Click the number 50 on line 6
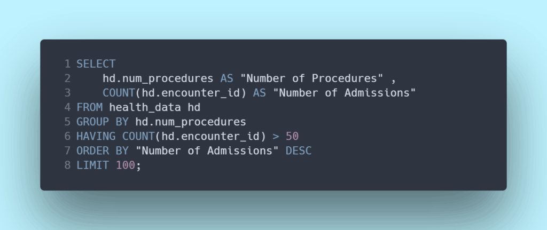Image resolution: width=547 pixels, height=230 pixels. click(292, 136)
